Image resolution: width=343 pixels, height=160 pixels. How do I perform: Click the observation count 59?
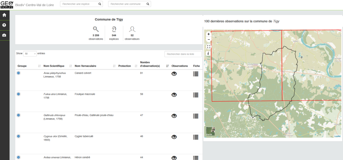(141, 94)
